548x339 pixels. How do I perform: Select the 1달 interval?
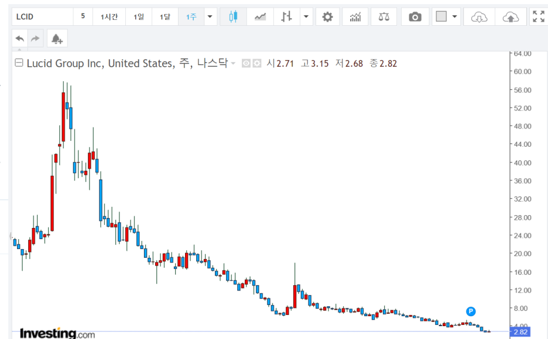[x=165, y=17]
